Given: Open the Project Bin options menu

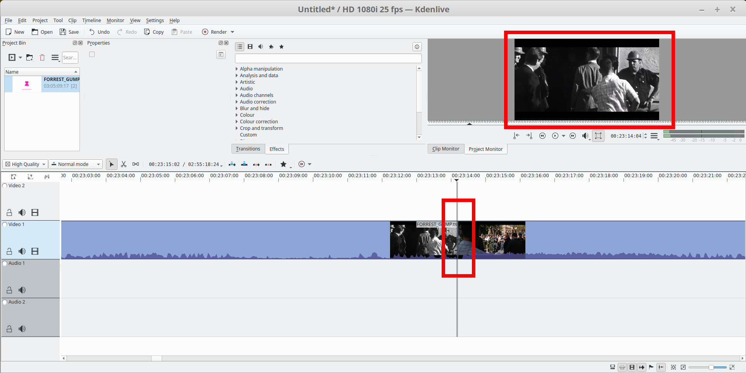Looking at the screenshot, I should coord(55,57).
